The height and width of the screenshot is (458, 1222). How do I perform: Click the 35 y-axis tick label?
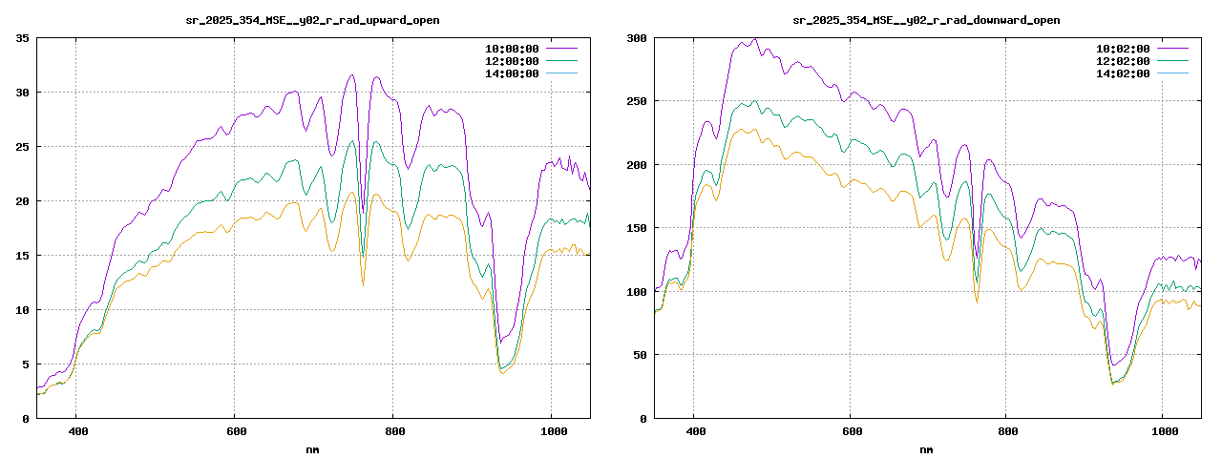[22, 38]
